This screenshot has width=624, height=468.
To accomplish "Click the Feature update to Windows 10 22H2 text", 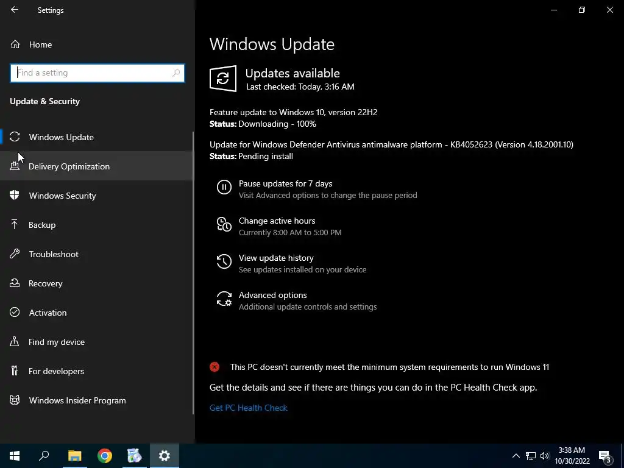I will tap(293, 112).
